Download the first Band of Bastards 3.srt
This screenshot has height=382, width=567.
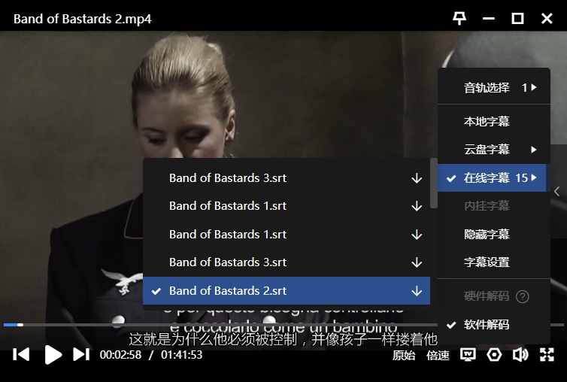tap(417, 178)
